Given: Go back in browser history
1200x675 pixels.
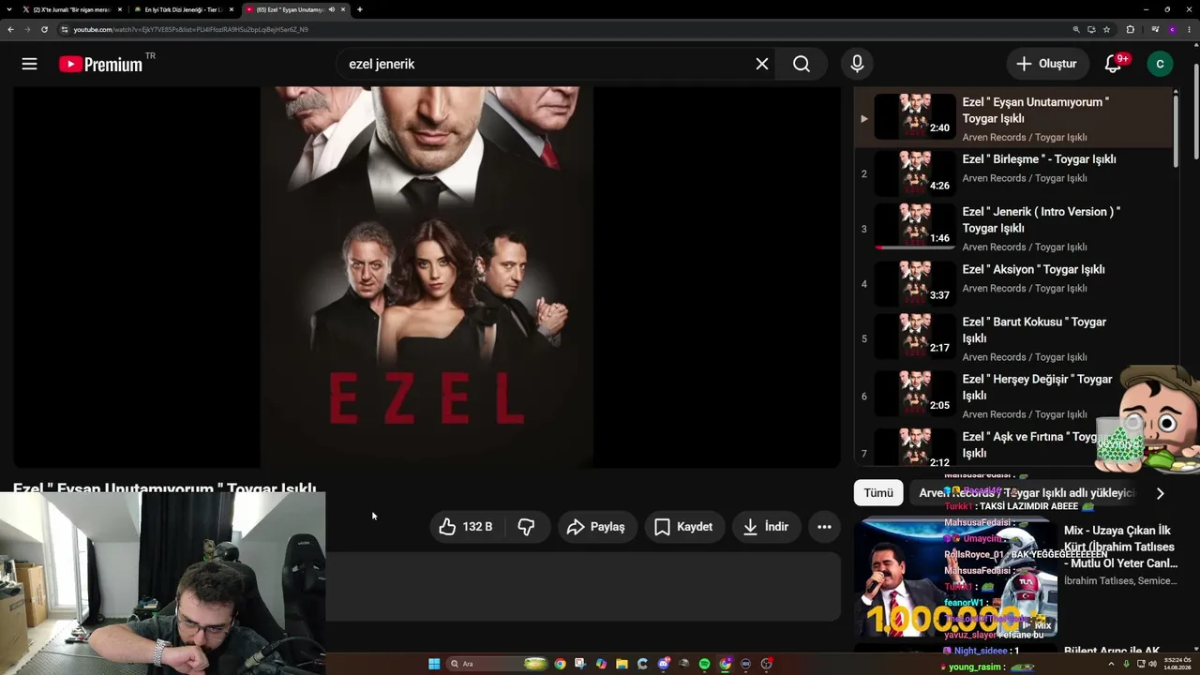Looking at the screenshot, I should pyautogui.click(x=10, y=29).
